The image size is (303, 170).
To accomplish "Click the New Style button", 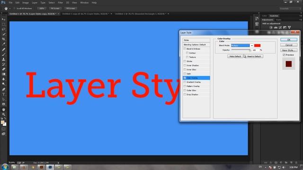I will 289,51.
